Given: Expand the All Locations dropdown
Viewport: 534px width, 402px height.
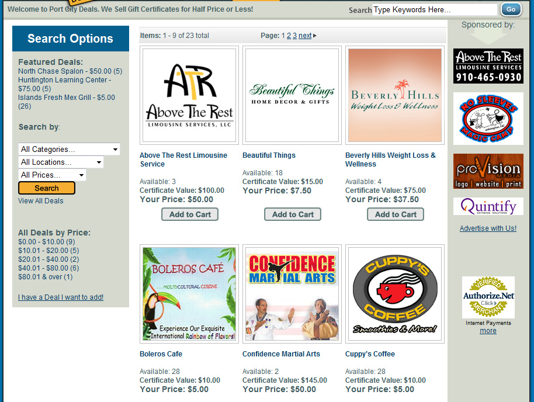Looking at the screenshot, I should (61, 162).
